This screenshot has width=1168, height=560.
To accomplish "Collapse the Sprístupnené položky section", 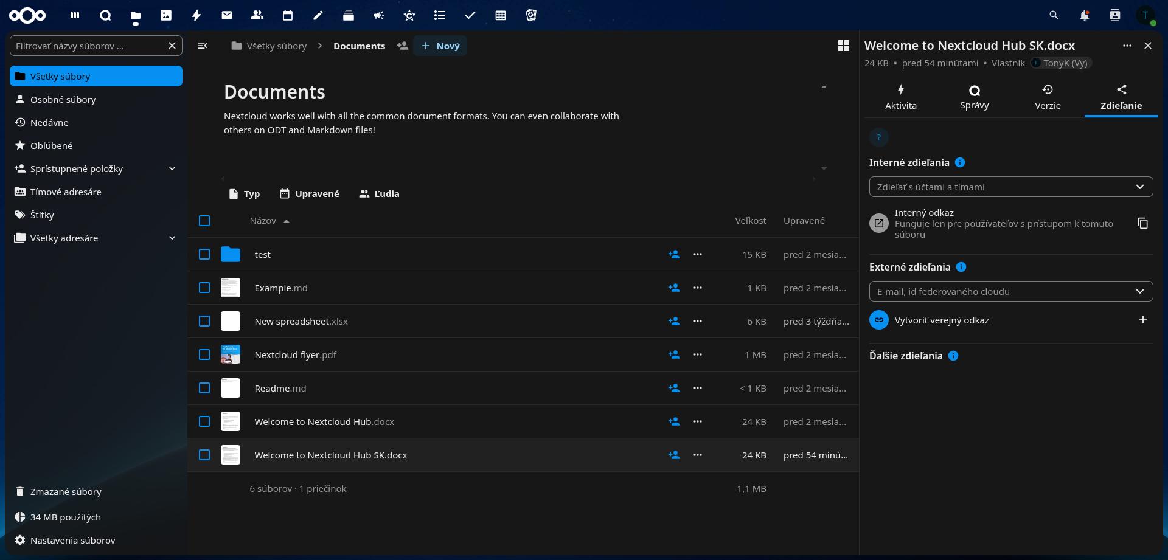I will 172,168.
